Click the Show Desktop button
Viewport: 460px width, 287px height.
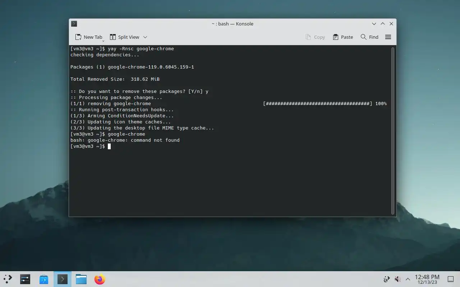coord(450,279)
